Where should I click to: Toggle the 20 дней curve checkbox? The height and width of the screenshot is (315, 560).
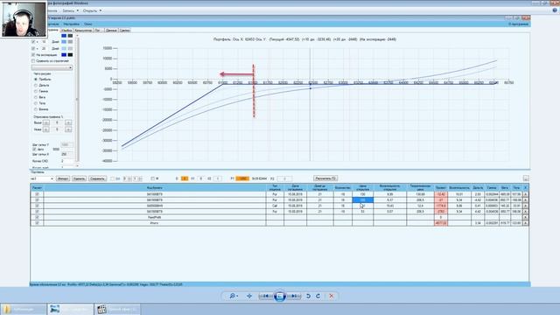pos(33,48)
